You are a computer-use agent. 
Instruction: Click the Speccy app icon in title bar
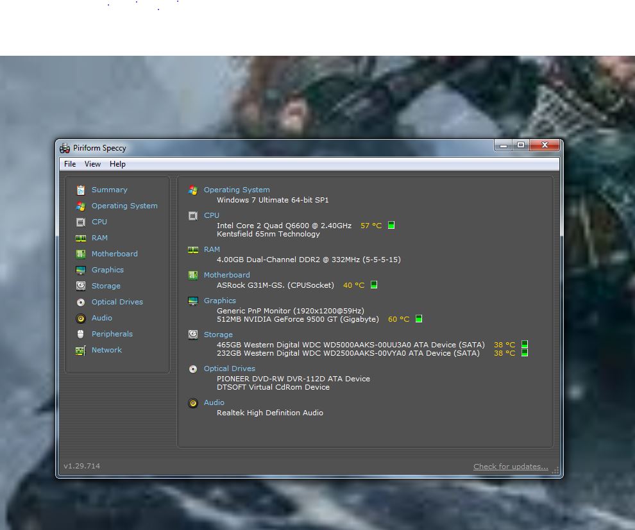click(x=65, y=149)
